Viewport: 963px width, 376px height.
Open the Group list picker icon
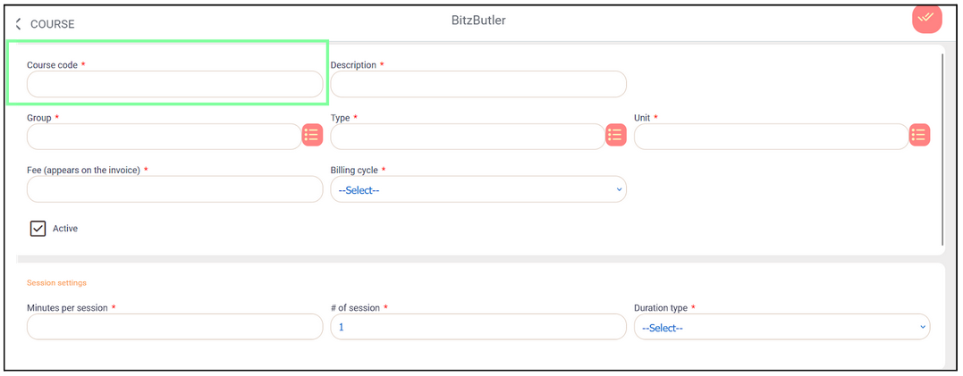click(312, 135)
